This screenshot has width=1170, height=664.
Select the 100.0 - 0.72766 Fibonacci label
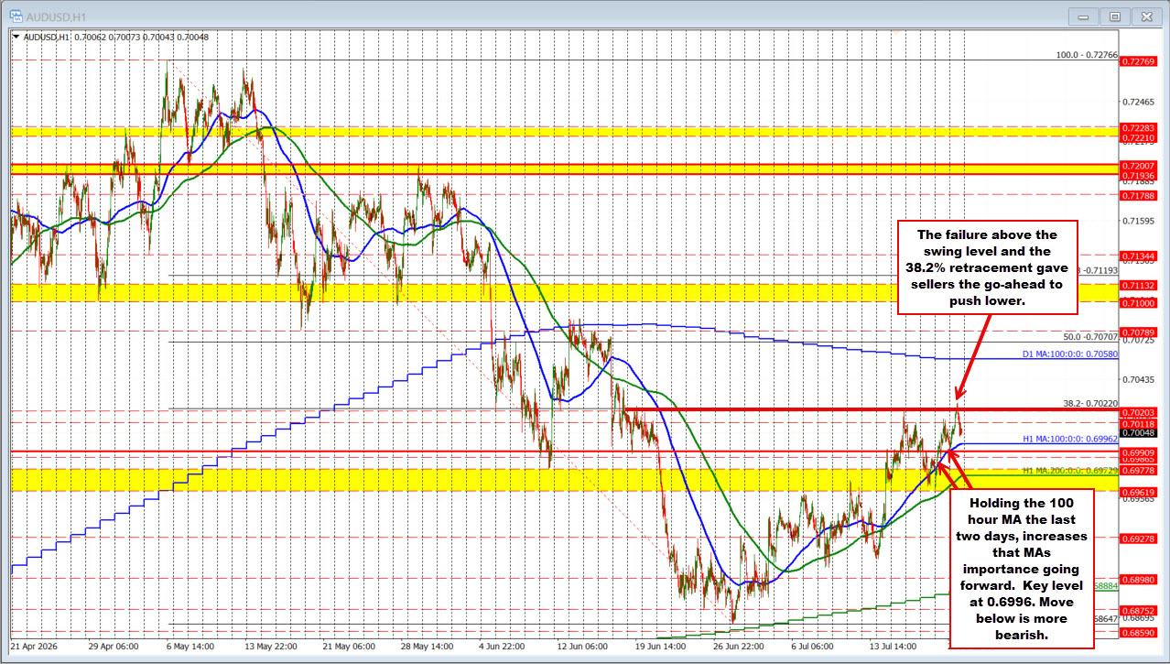[x=1087, y=55]
